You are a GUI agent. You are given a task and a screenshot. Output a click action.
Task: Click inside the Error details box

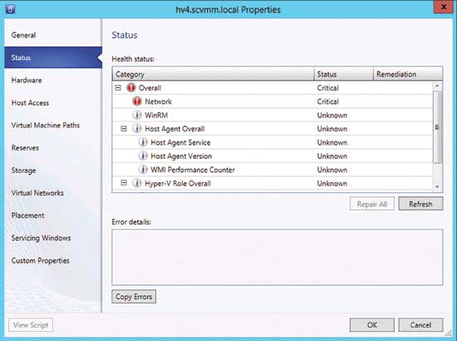coord(278,257)
